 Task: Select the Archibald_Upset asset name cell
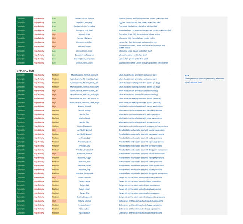pos(84,142)
